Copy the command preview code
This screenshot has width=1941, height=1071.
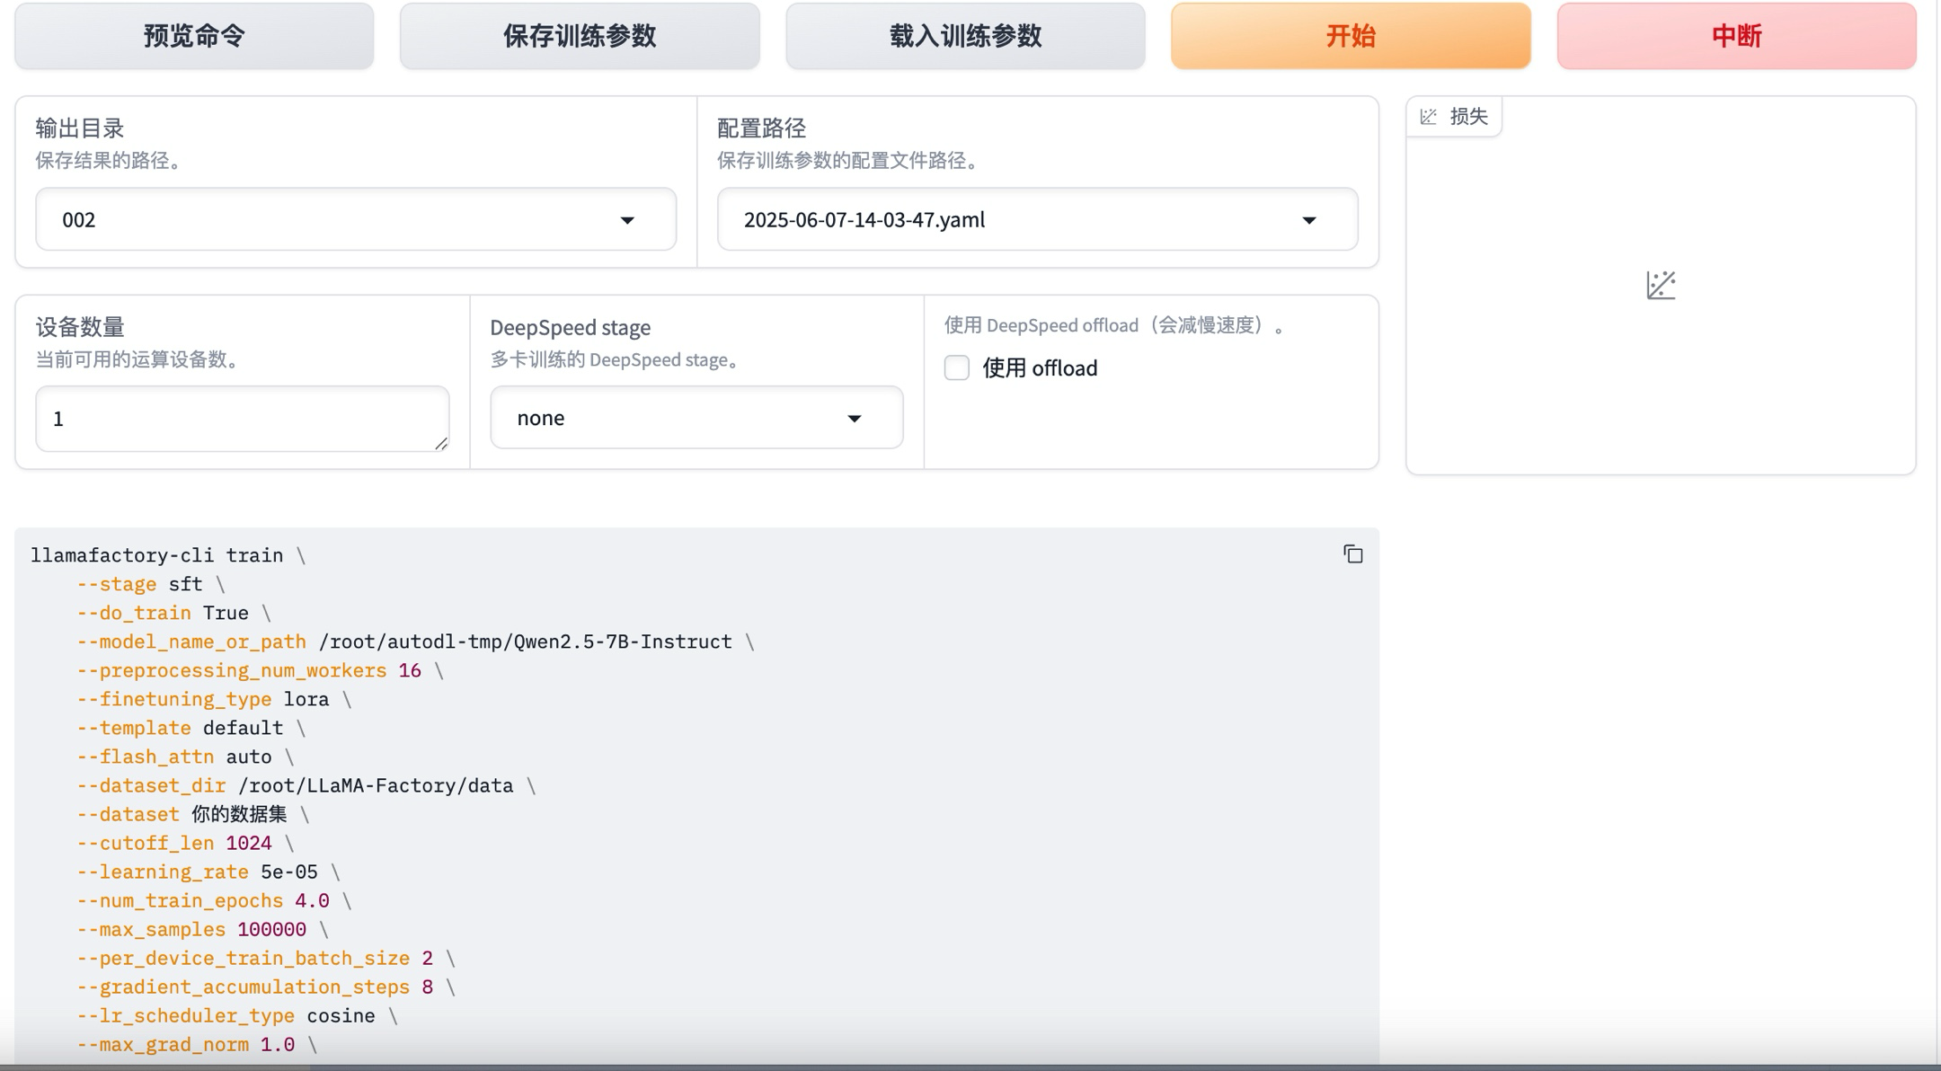(1352, 554)
